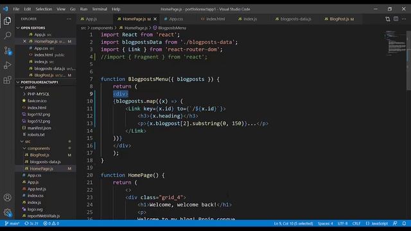The image size is (411, 231).
Task: Open the Terminal menu
Action: (100, 9)
